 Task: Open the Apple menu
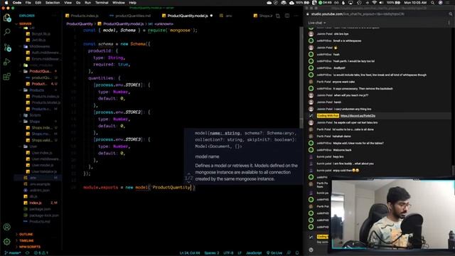tap(6, 3)
